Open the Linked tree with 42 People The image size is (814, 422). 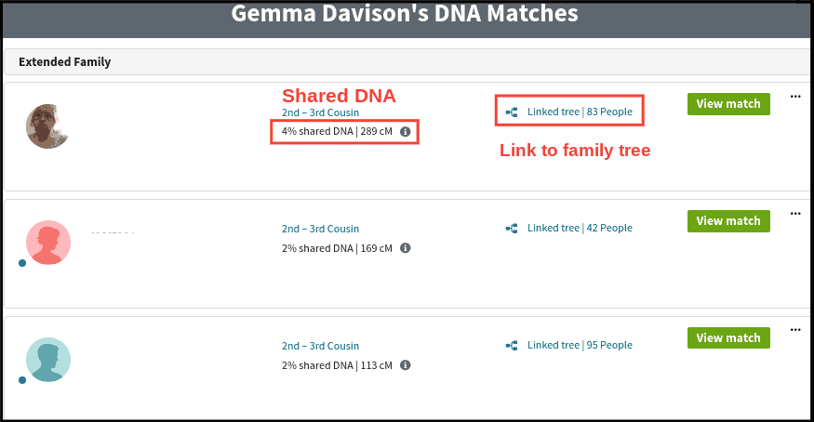point(579,229)
